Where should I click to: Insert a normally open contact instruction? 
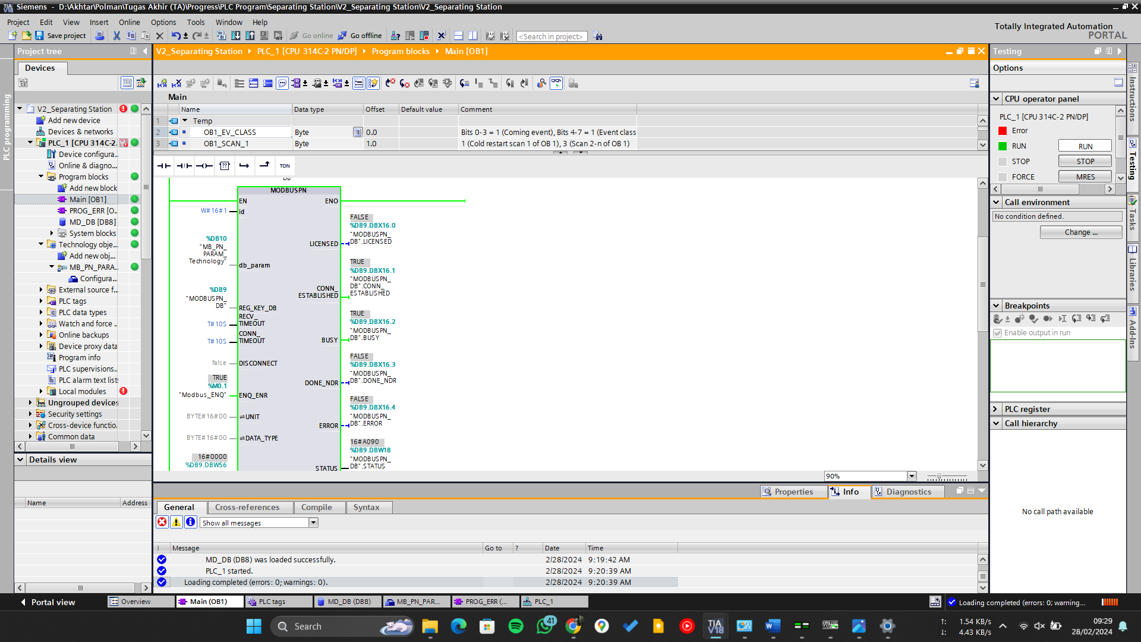coord(164,166)
